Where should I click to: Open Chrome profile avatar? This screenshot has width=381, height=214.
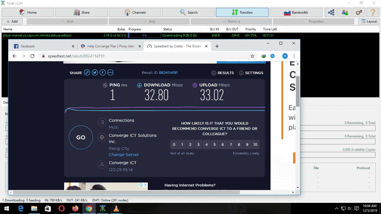[285, 56]
